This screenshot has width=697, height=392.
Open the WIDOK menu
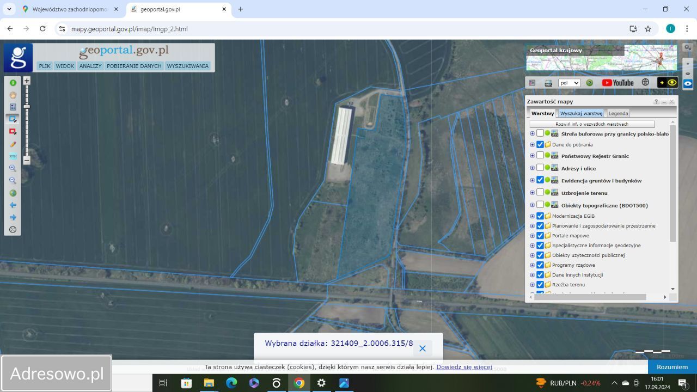[65, 66]
